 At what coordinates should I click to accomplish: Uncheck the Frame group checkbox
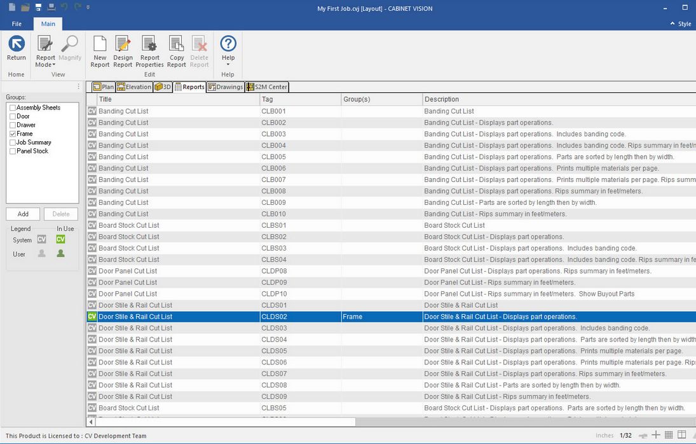[13, 134]
